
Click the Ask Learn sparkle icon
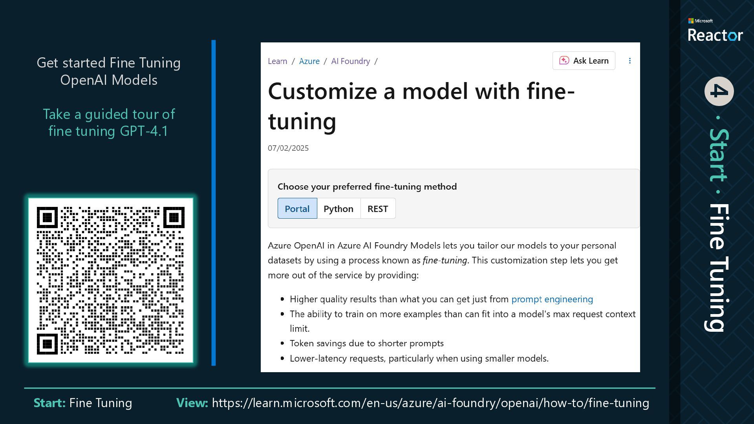pyautogui.click(x=564, y=60)
